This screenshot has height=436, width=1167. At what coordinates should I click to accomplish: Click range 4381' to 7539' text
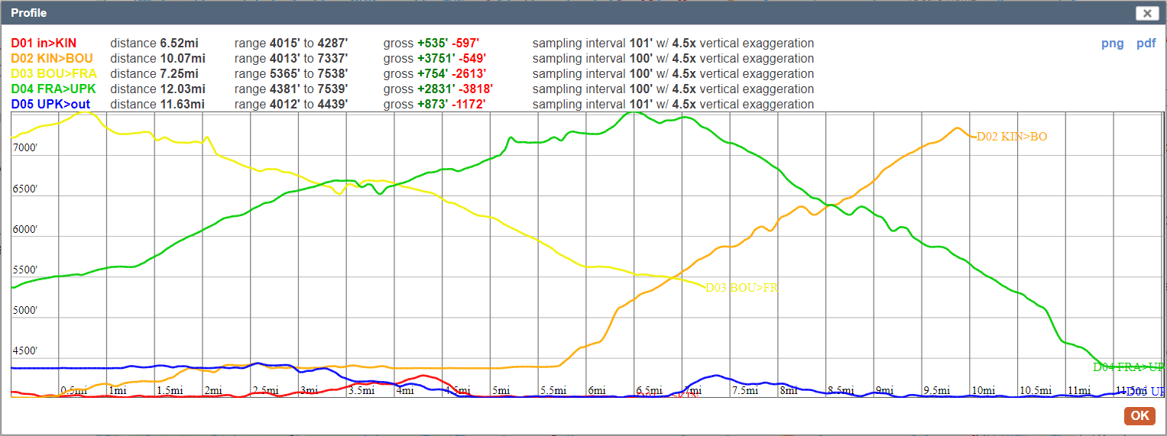point(291,89)
